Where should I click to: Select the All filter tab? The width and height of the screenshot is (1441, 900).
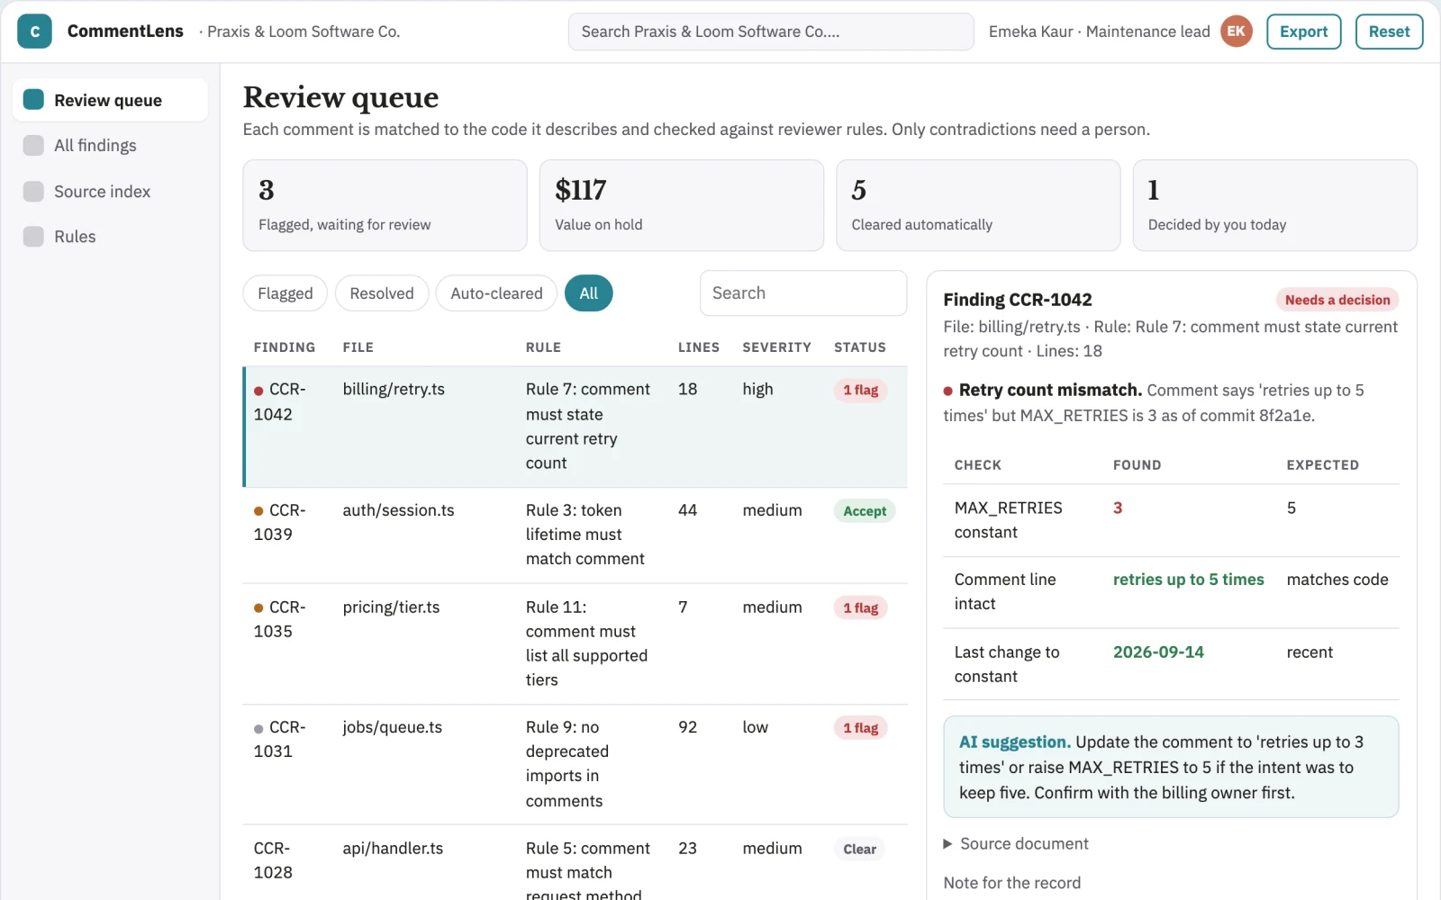[x=589, y=293]
